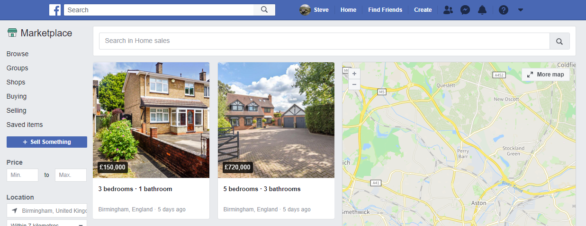Zoom out on the map
The height and width of the screenshot is (226, 586).
point(354,84)
